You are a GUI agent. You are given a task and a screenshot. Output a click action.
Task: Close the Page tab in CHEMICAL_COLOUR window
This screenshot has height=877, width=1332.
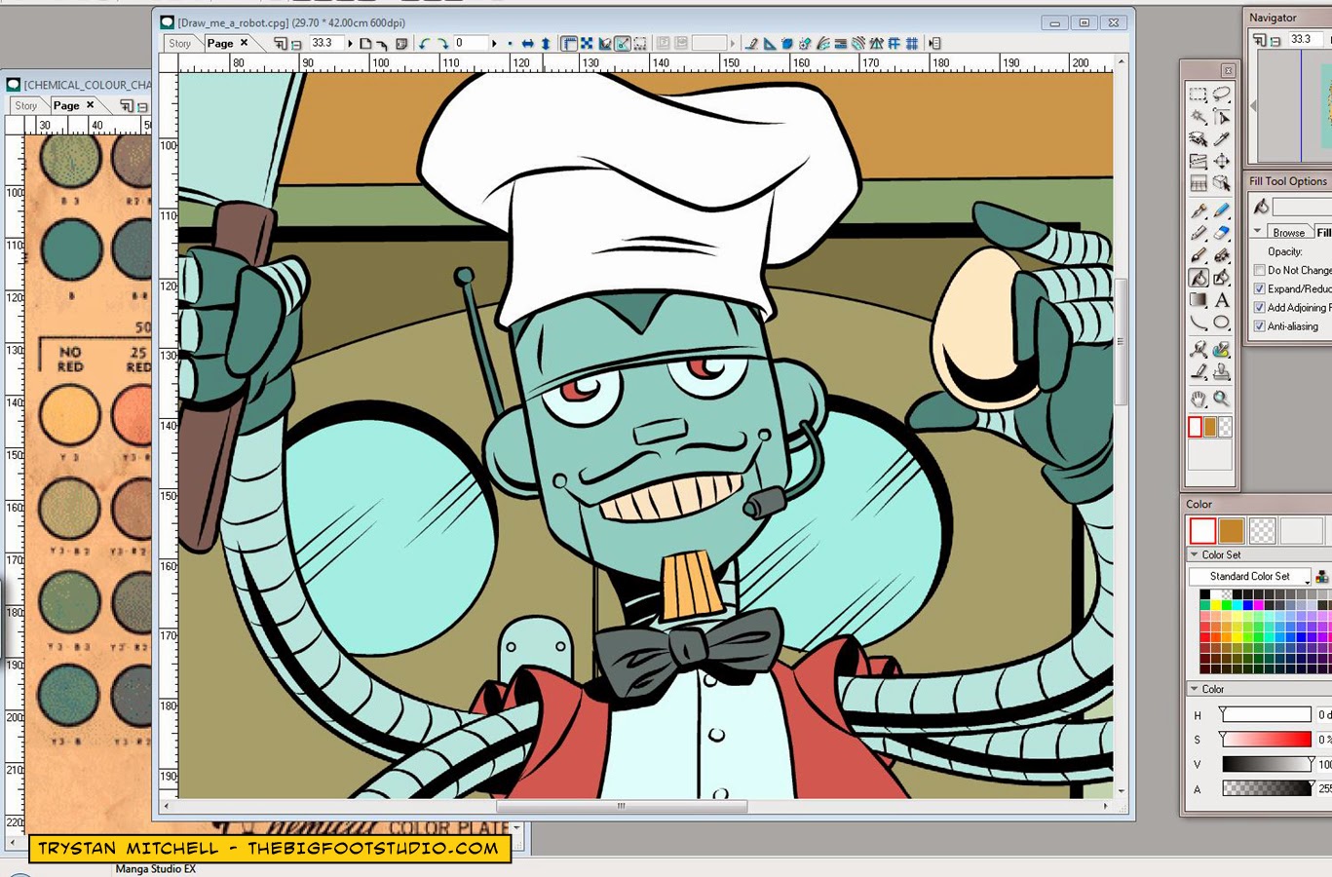(x=91, y=105)
